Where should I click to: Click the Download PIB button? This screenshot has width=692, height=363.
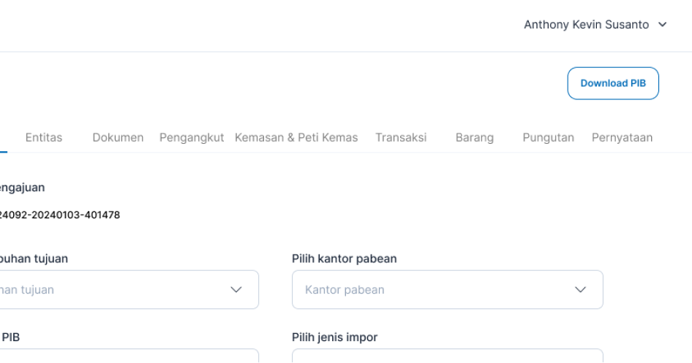613,83
